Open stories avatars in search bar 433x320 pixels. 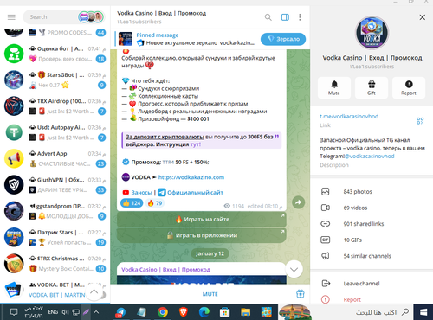(91, 17)
